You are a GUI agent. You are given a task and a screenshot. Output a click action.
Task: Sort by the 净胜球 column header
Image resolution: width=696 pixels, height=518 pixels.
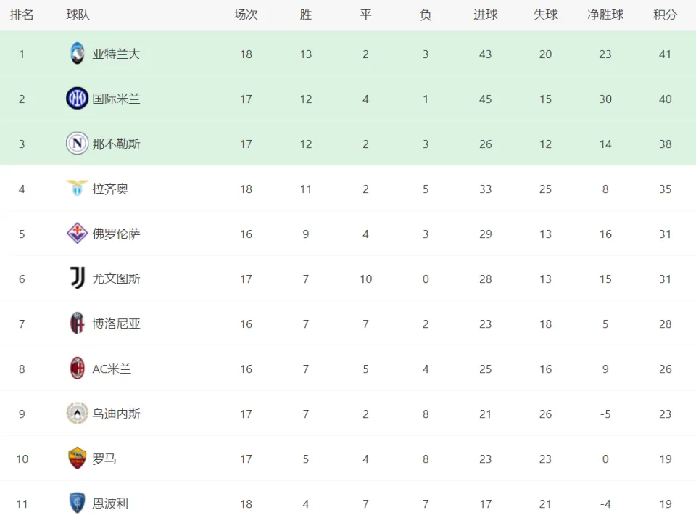605,15
